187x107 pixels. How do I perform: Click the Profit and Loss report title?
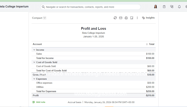[94, 29]
